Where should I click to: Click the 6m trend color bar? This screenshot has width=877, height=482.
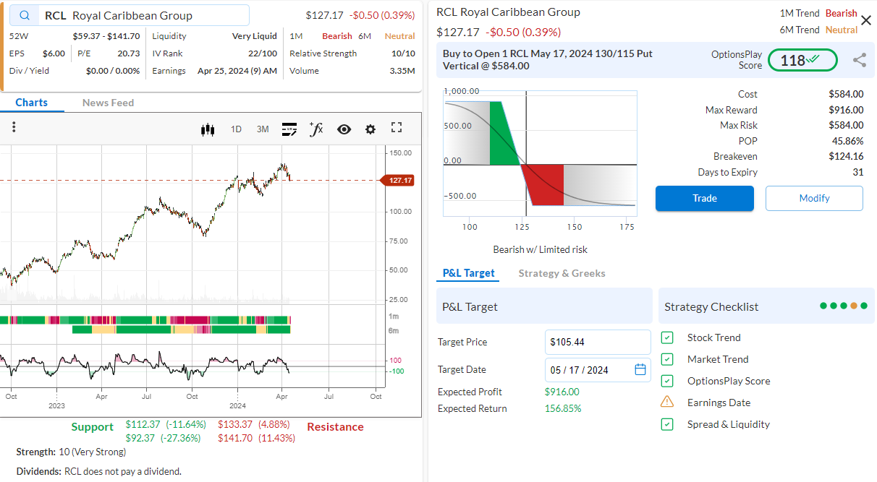(x=181, y=330)
